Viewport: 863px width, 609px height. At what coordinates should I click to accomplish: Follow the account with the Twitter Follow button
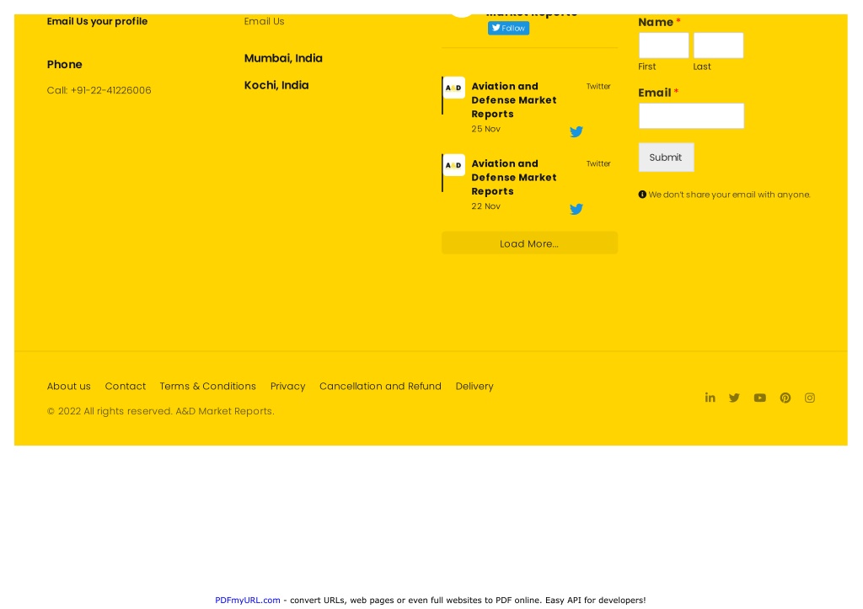pyautogui.click(x=508, y=28)
